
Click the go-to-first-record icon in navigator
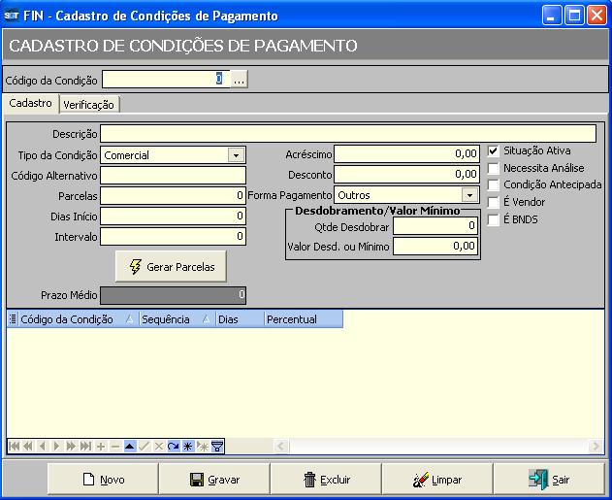tap(14, 446)
